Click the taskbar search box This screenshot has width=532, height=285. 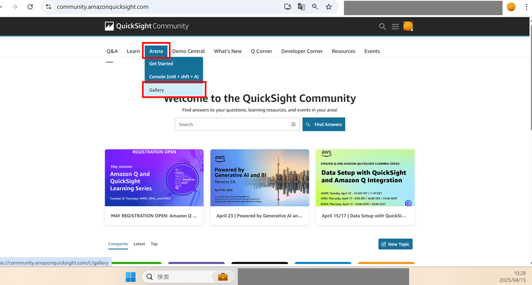coord(188,277)
